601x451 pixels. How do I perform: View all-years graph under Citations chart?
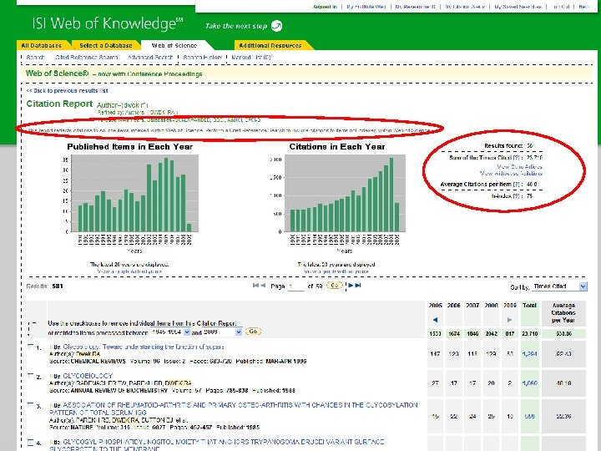point(336,271)
